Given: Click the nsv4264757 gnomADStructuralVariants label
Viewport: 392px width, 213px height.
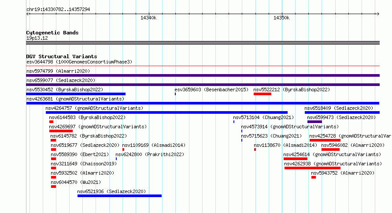Looking at the screenshot, I should pyautogui.click(x=94, y=108).
